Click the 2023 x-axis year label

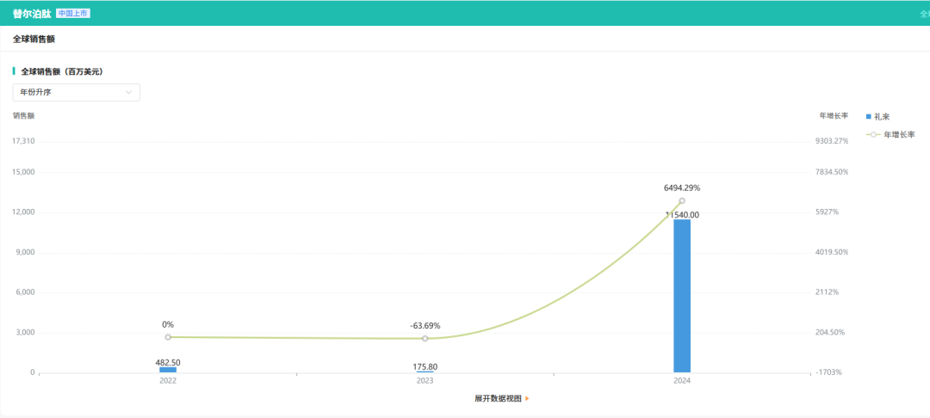tap(425, 381)
